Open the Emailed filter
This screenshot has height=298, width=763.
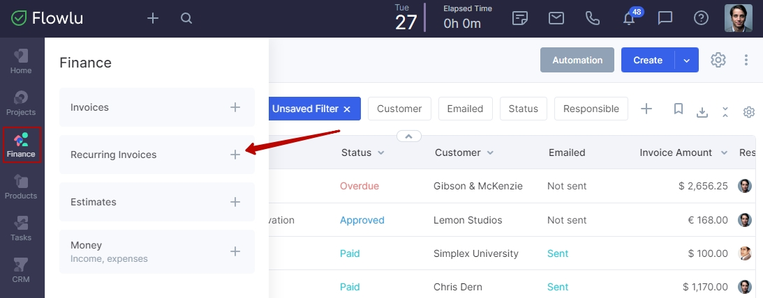465,109
